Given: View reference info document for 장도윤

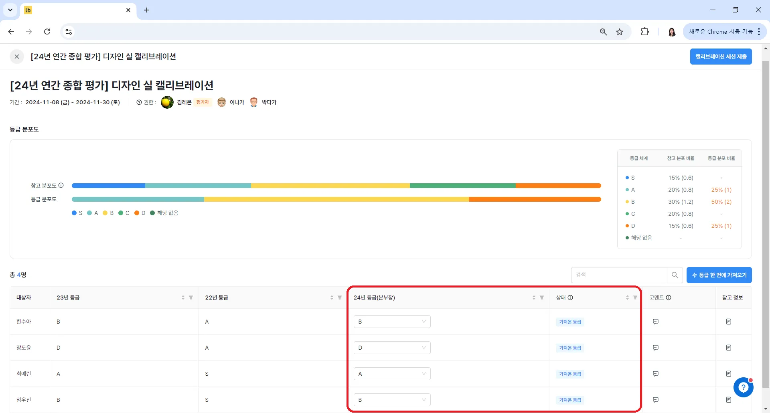Looking at the screenshot, I should (x=729, y=348).
